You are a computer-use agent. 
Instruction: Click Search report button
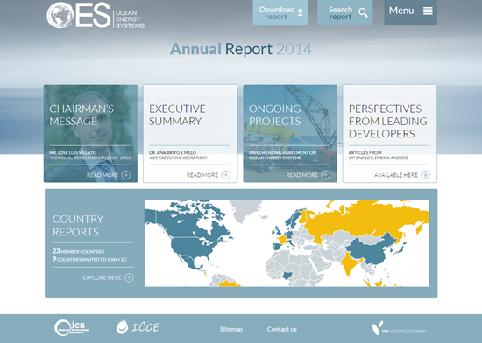[345, 12]
